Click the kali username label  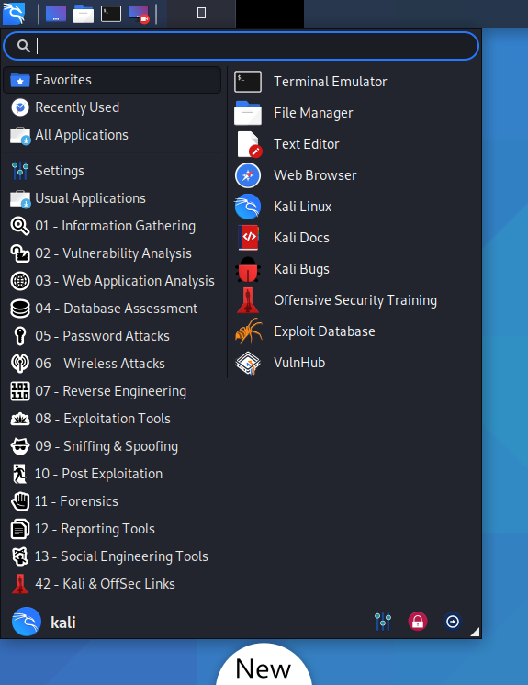pyautogui.click(x=63, y=623)
